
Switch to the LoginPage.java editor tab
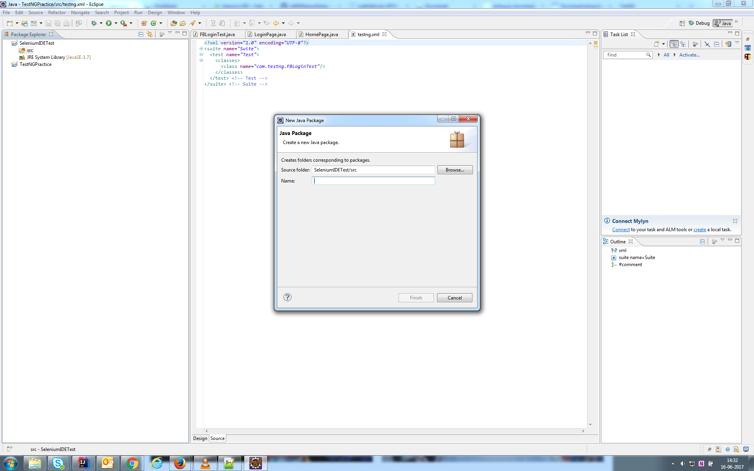tap(269, 35)
